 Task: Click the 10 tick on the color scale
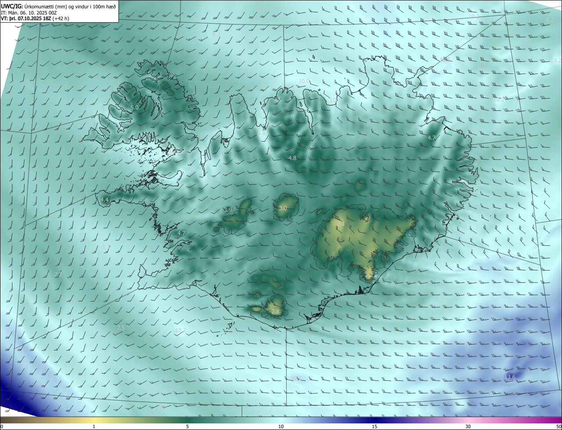[281, 426]
